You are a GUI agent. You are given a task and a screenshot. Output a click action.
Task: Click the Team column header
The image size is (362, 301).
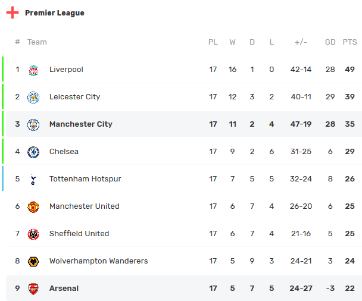[x=37, y=42]
